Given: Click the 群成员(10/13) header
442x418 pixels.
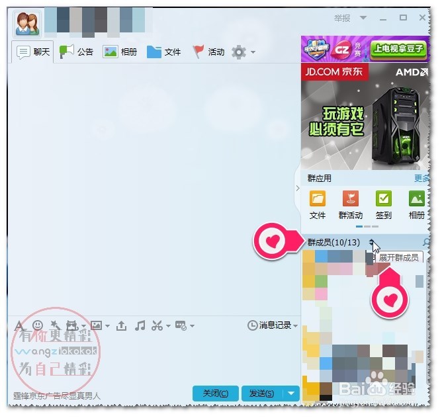Looking at the screenshot, I should point(333,243).
